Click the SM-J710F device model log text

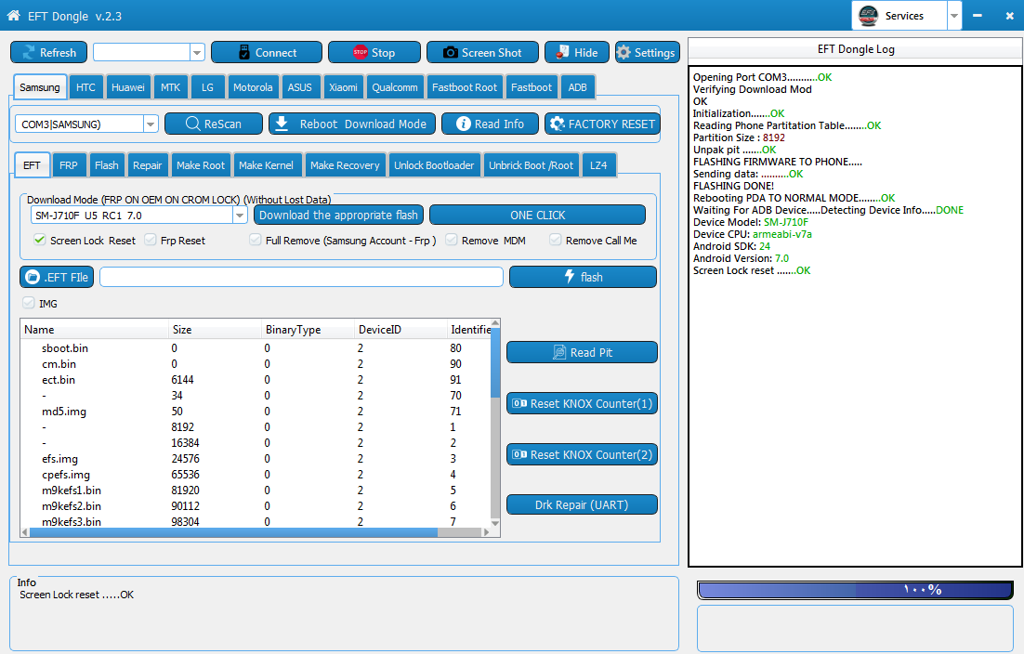point(786,222)
